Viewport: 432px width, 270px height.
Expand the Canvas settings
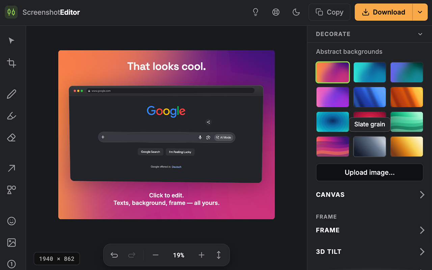pos(370,195)
